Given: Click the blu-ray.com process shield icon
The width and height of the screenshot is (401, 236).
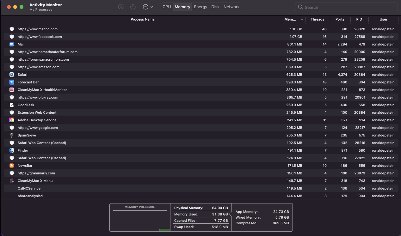Looking at the screenshot, I should click(x=12, y=97).
